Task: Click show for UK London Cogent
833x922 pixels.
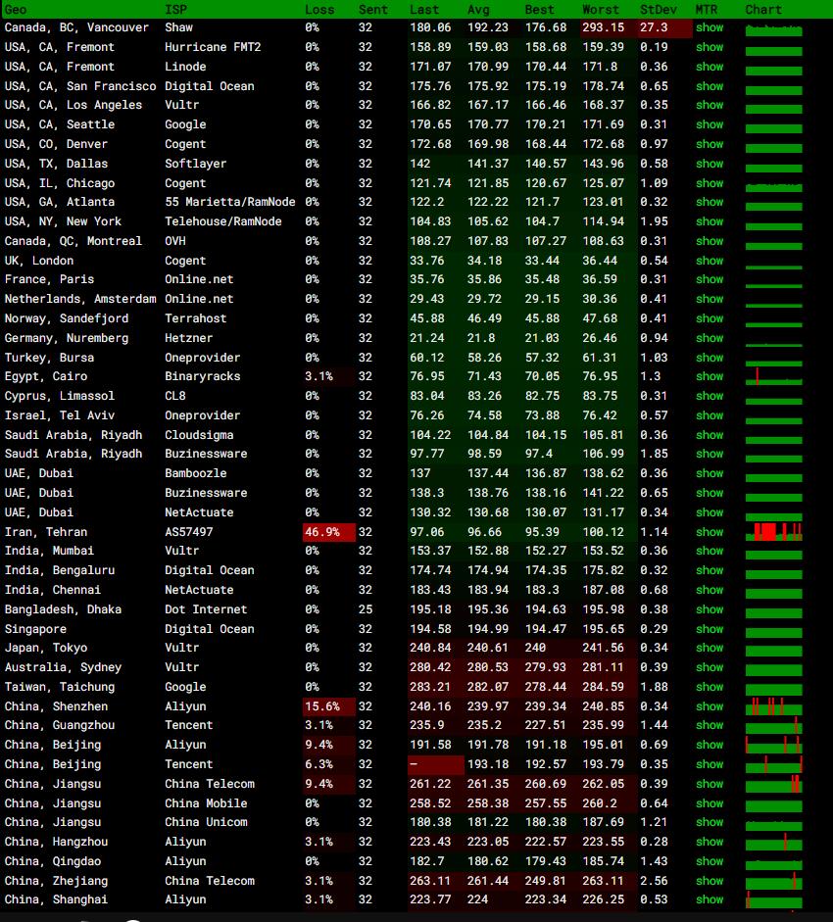Action: 710,261
